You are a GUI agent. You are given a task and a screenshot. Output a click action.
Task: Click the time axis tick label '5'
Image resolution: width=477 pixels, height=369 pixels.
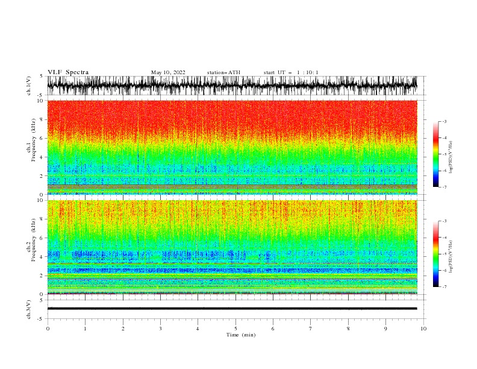pyautogui.click(x=235, y=329)
